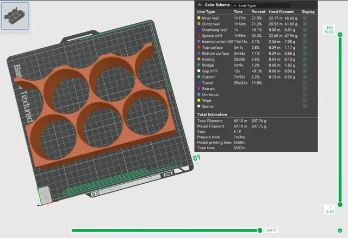The image size is (348, 238).
Task: Click the Sparse infill time 1h55m
Action: coord(240,36)
